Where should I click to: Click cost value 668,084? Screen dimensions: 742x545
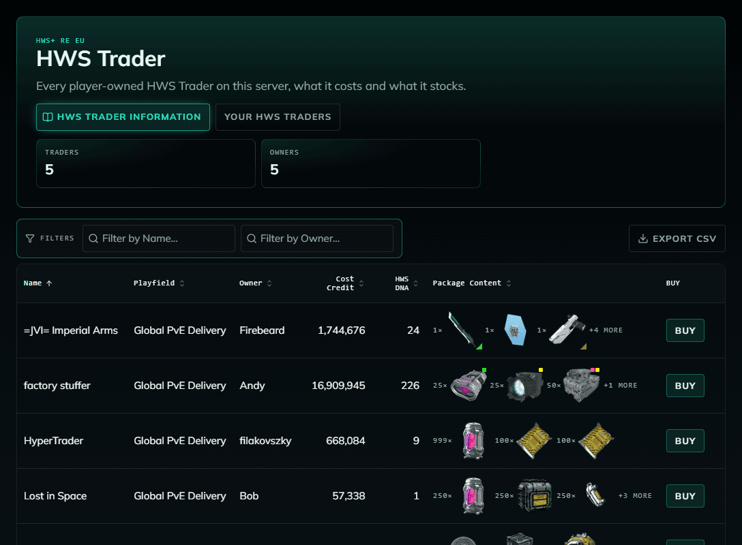(346, 441)
